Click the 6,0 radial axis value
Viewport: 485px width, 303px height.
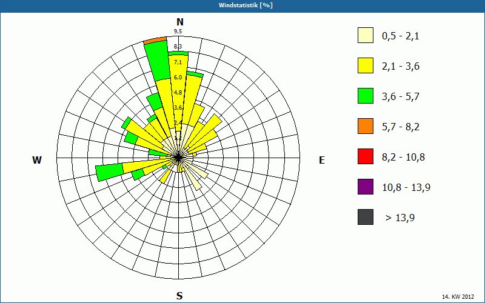coord(178,78)
